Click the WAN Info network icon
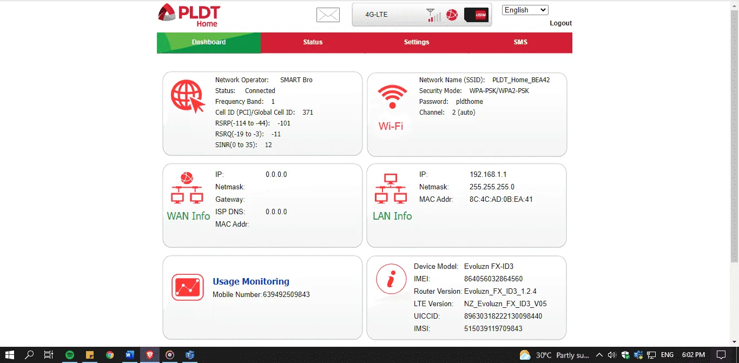 187,188
